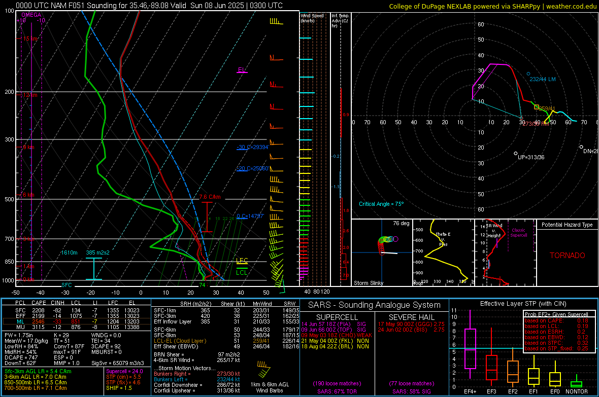The width and height of the screenshot is (599, 397).
Task: Click the BRN Shear = 97 m2/s2 text
Action: 197,354
